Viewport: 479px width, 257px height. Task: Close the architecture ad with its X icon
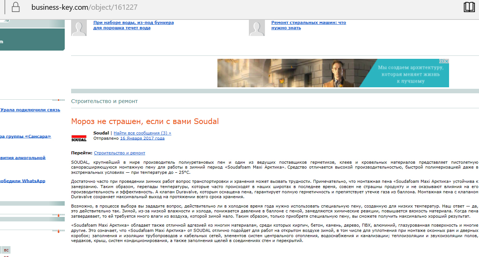[x=446, y=61]
